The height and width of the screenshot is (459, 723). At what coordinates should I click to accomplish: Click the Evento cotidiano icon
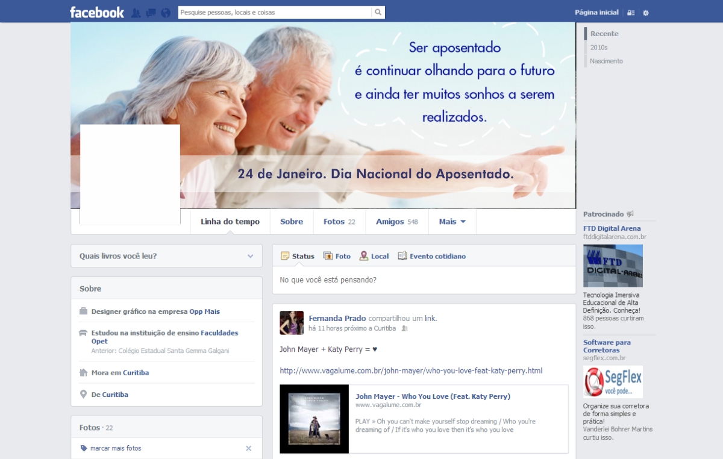click(x=402, y=256)
